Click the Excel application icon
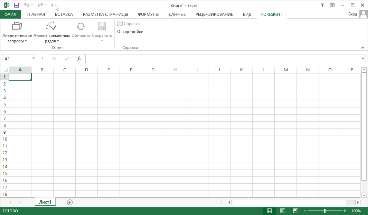This screenshot has height=215, width=368. click(x=6, y=5)
